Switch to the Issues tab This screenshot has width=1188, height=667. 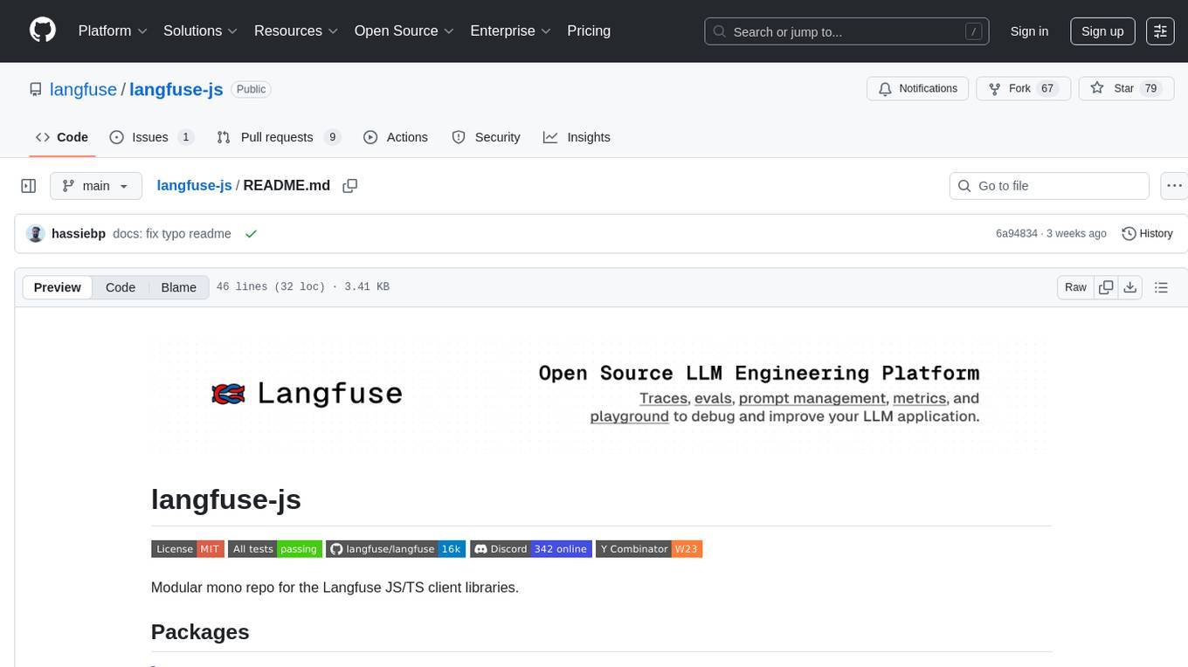click(x=152, y=137)
